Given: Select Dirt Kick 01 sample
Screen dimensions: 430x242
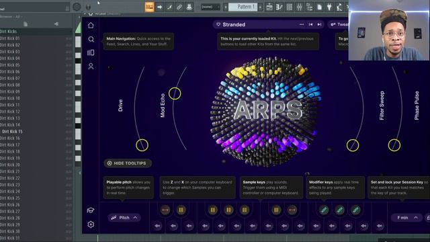Looking at the screenshot, I should pos(36,38).
